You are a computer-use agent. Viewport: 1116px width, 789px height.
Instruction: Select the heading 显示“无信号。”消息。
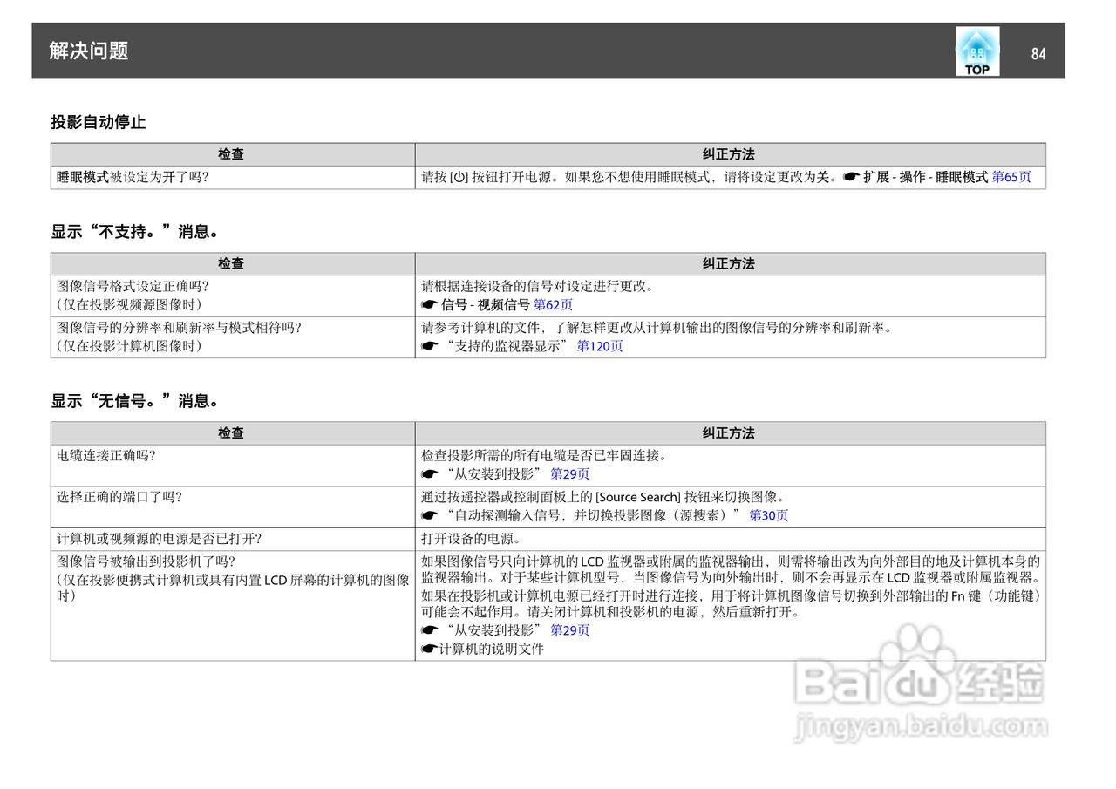[134, 401]
